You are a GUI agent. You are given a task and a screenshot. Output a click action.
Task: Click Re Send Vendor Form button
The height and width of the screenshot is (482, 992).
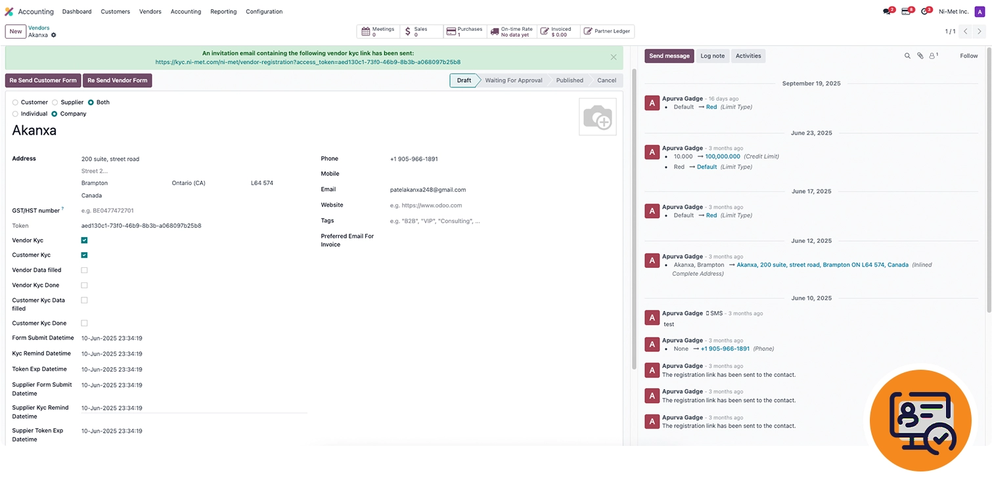pyautogui.click(x=118, y=80)
